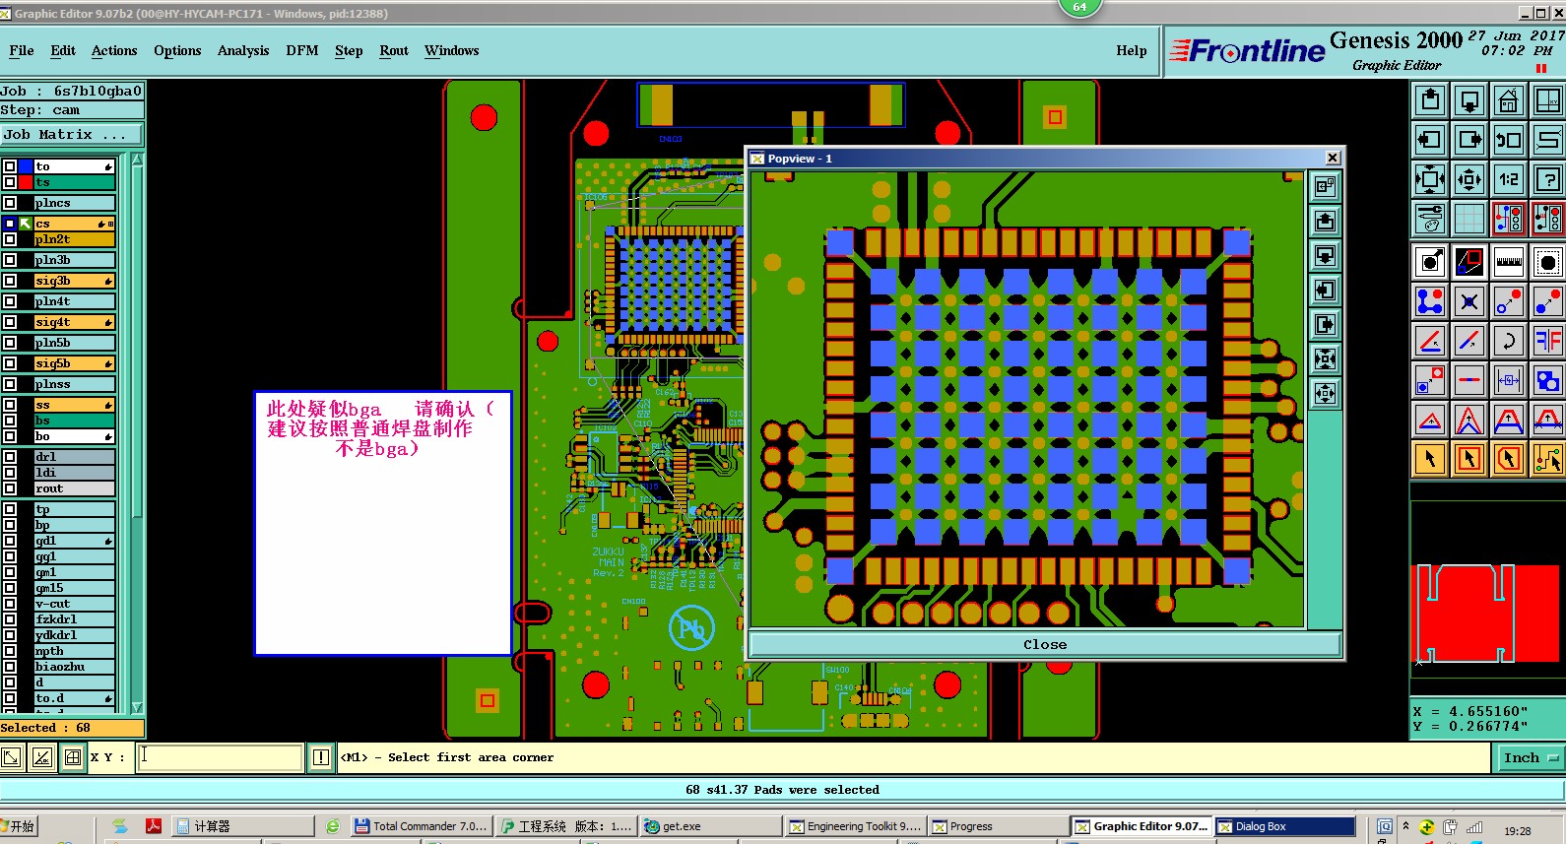
Task: Open the Help menu
Action: 1132,50
